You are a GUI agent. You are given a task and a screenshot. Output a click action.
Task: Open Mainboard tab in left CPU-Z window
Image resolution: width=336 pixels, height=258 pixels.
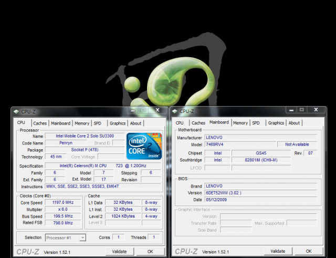(x=61, y=123)
